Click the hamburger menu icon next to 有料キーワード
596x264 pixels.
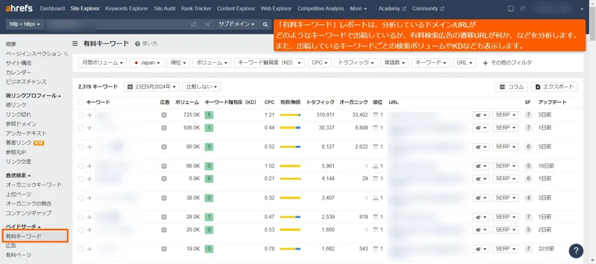click(75, 44)
